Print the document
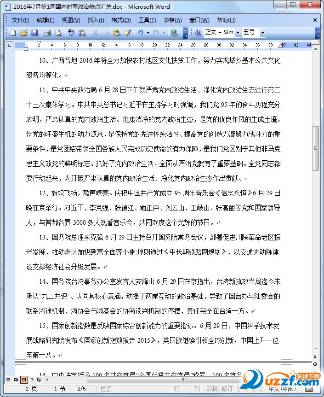 pos(47,33)
